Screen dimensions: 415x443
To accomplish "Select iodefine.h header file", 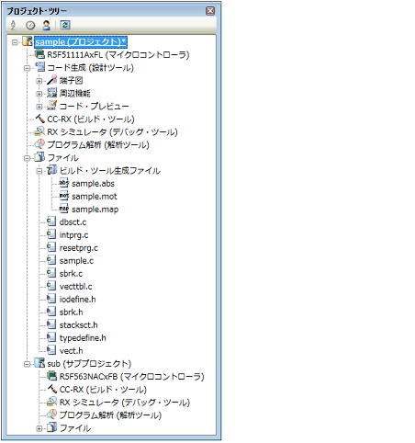I will pos(77,300).
